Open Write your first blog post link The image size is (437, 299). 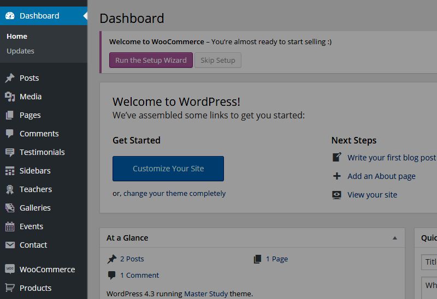[x=391, y=158]
